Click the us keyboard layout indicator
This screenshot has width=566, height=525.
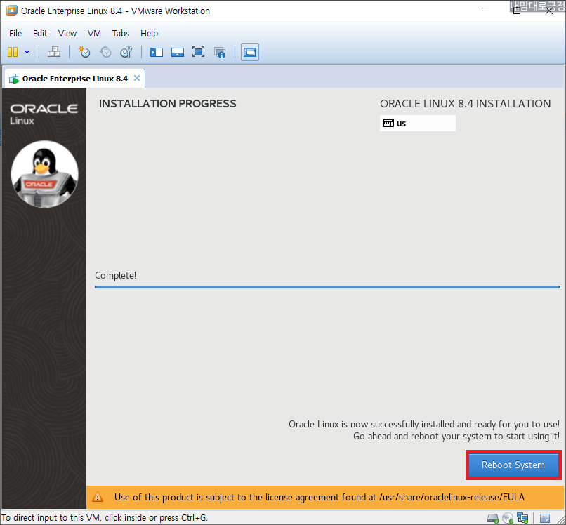(418, 123)
